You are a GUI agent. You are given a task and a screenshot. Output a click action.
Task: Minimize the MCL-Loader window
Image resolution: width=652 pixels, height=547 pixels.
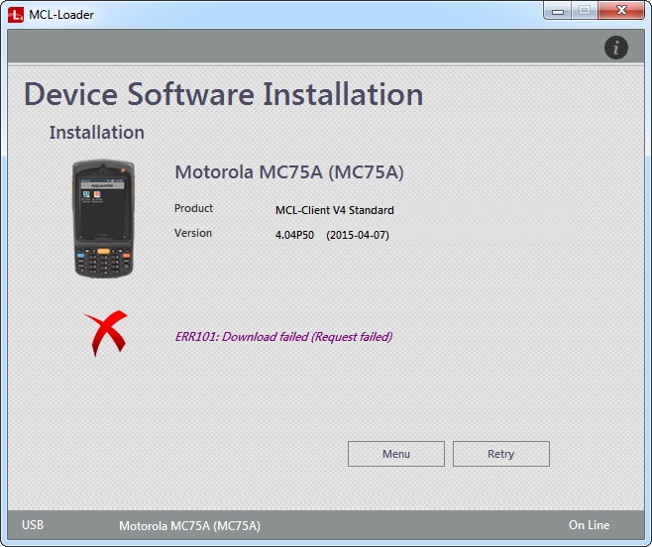tap(559, 11)
